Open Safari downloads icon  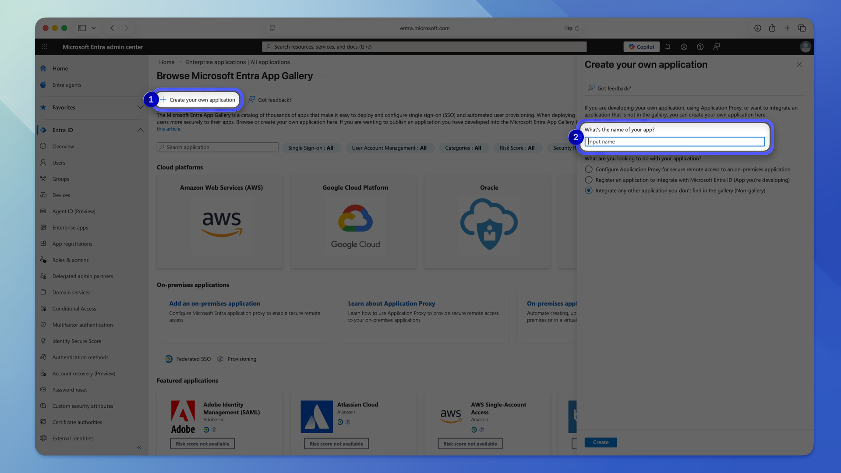pos(757,28)
